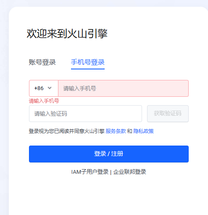Click the 欢迎来到火山引擎 heading
The height and width of the screenshot is (215, 208).
67,34
